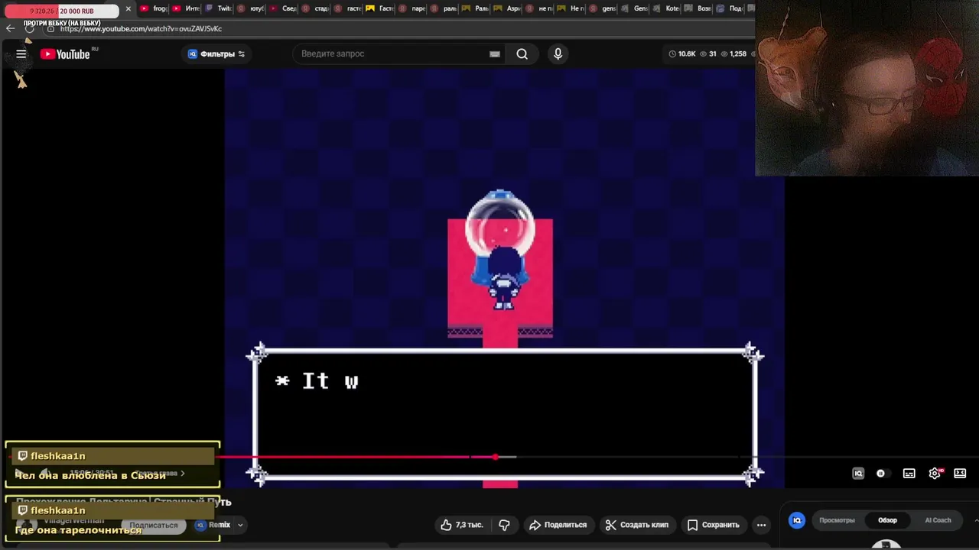The image size is (979, 550).
Task: Switch to the 'Kote' browser tab
Action: (x=668, y=9)
